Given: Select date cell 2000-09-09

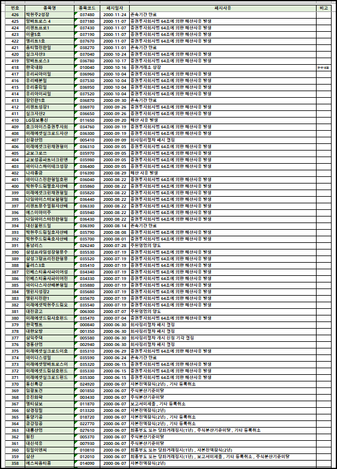Looking at the screenshot, I should click(x=114, y=140).
